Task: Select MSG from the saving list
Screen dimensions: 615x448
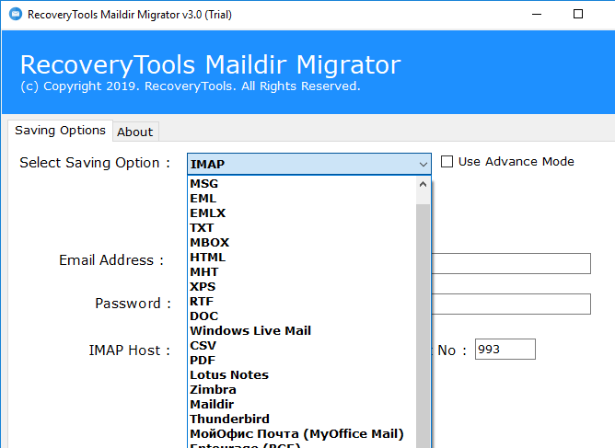Action: 302,183
